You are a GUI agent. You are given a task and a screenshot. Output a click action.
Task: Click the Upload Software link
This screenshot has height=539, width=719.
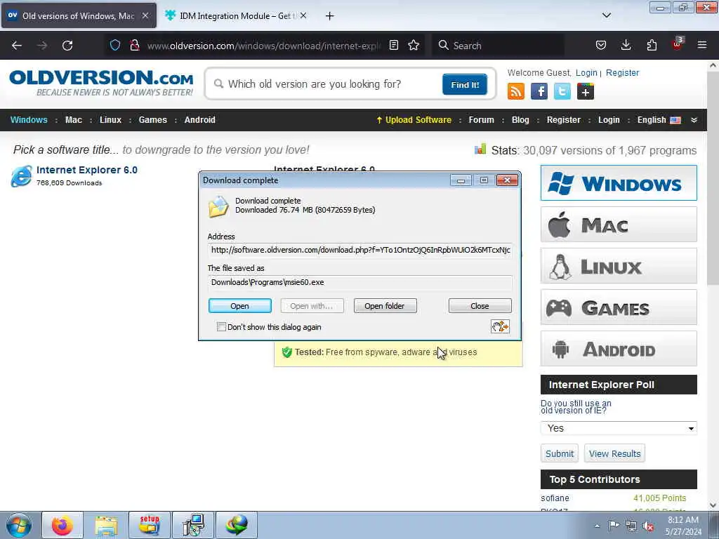click(x=414, y=119)
